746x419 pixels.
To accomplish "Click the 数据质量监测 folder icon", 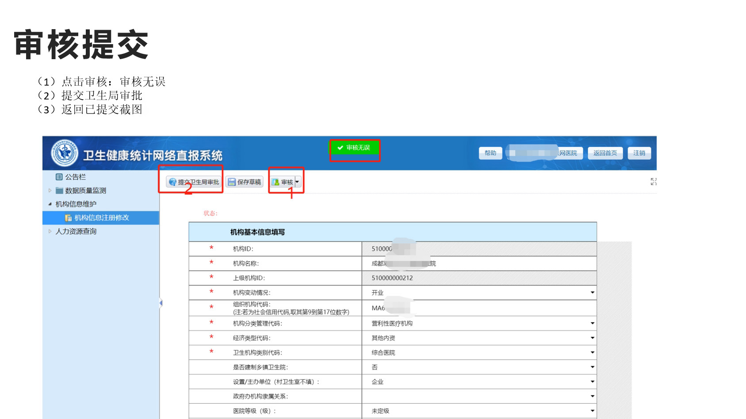I will click(x=59, y=191).
